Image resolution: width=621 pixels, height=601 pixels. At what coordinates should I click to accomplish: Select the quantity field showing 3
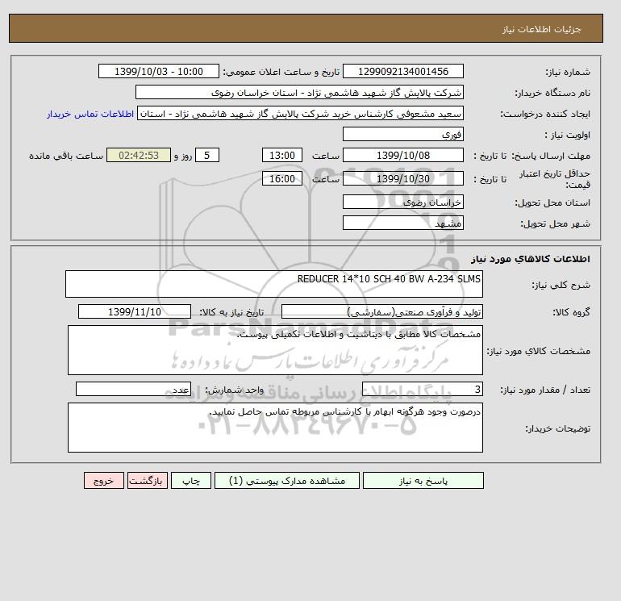(422, 390)
